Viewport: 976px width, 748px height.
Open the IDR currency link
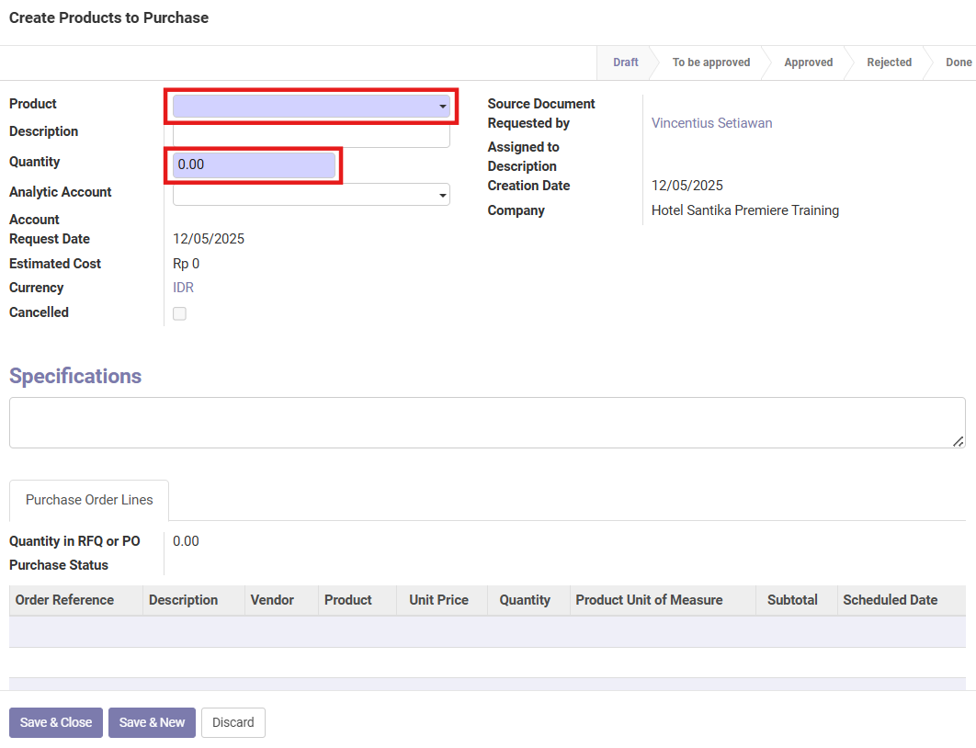click(183, 288)
